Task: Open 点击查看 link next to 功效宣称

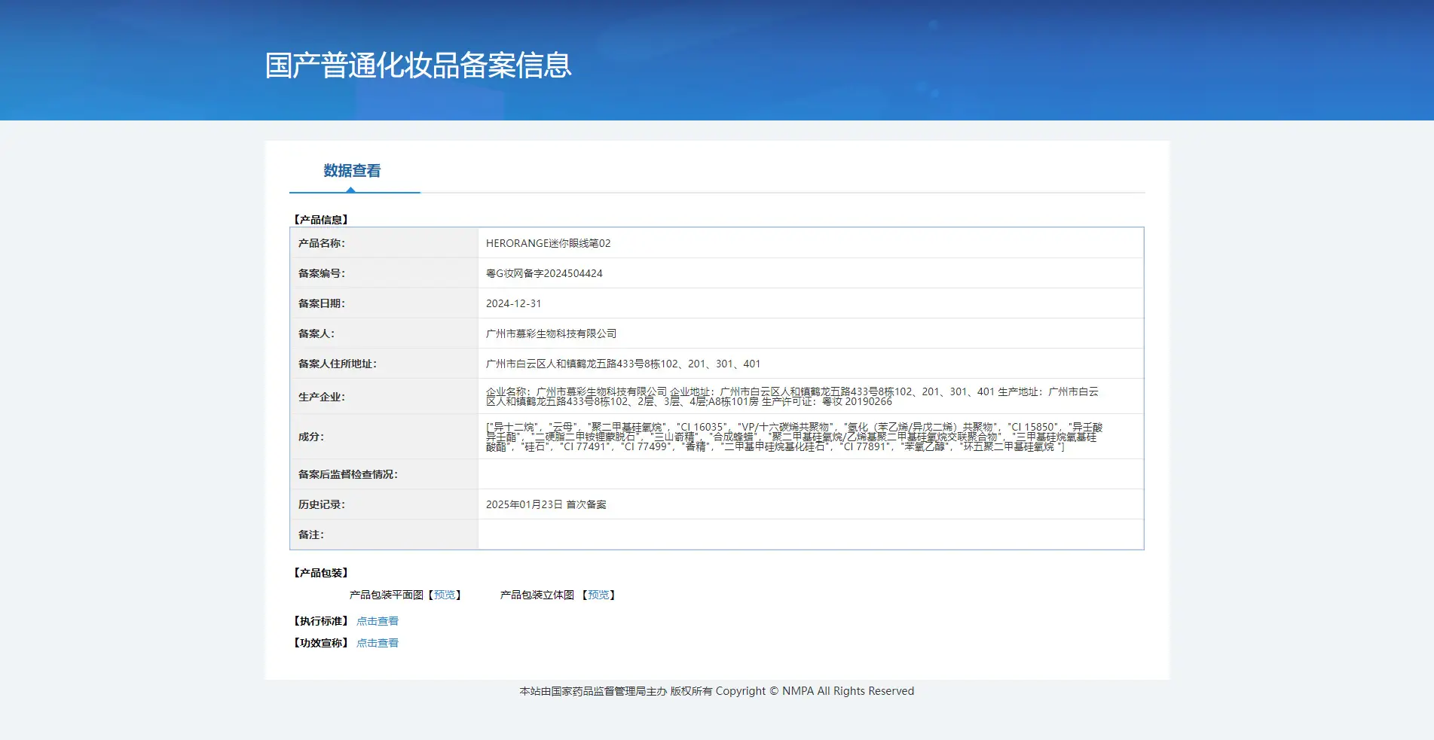Action: click(x=378, y=643)
